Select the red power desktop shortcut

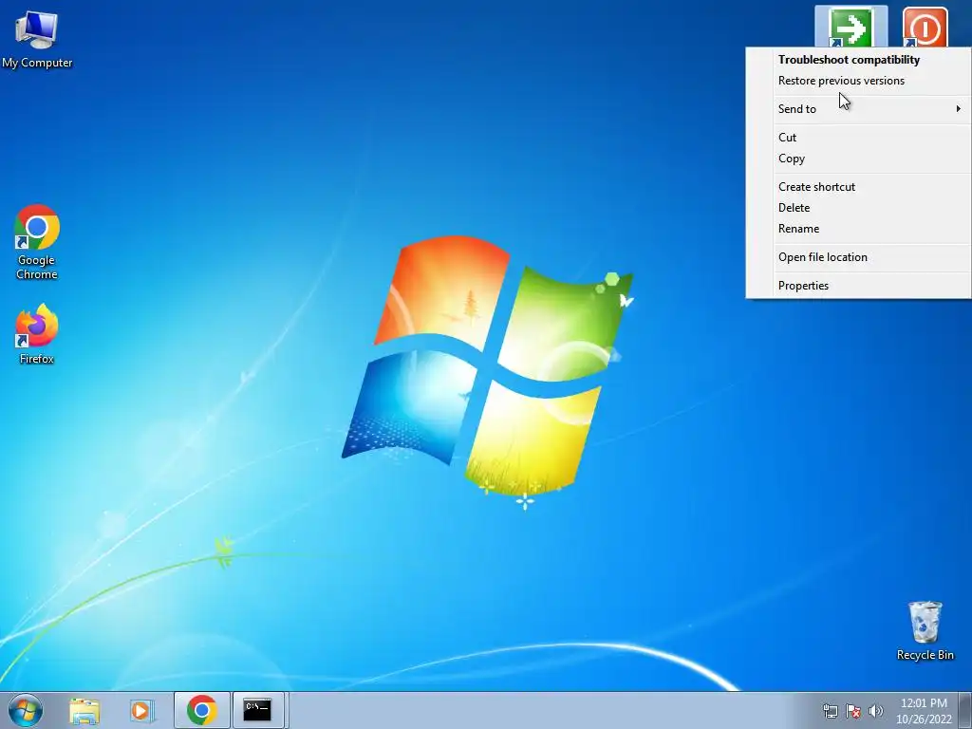pos(925,28)
